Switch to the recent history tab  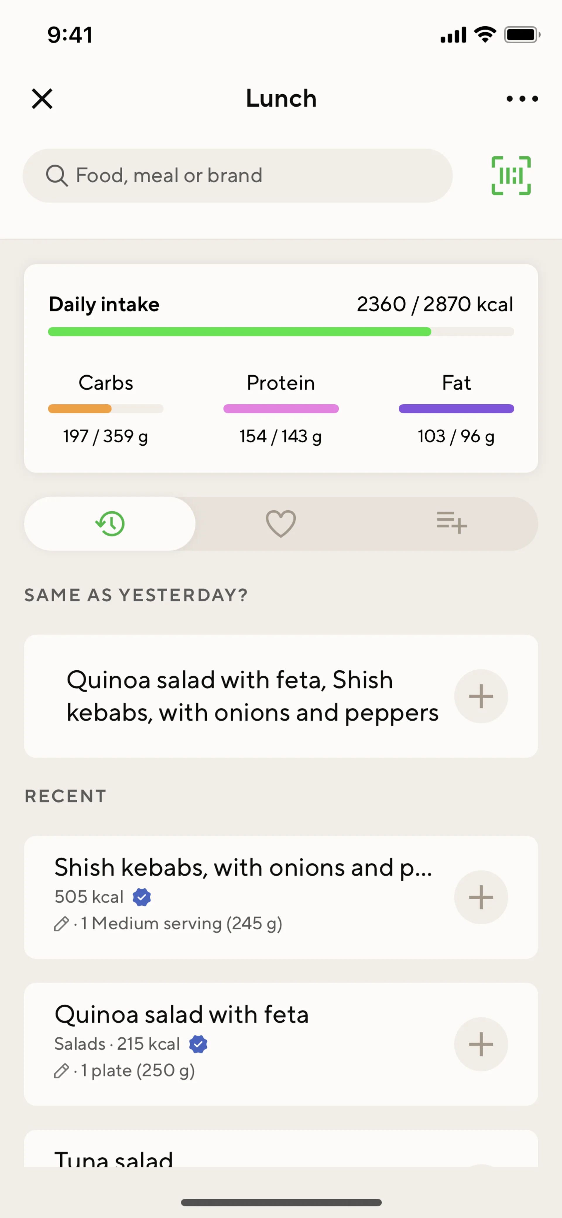pyautogui.click(x=110, y=523)
